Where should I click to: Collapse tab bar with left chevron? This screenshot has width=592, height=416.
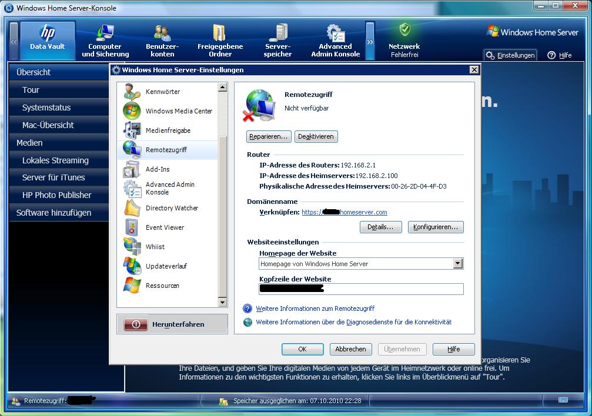(14, 41)
